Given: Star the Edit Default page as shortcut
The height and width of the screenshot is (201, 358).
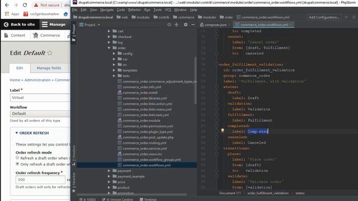Looking at the screenshot, I should tap(50, 53).
